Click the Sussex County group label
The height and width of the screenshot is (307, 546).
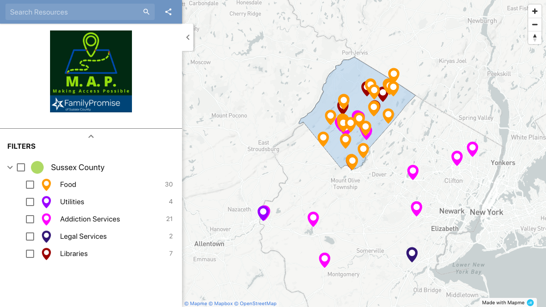[78, 167]
